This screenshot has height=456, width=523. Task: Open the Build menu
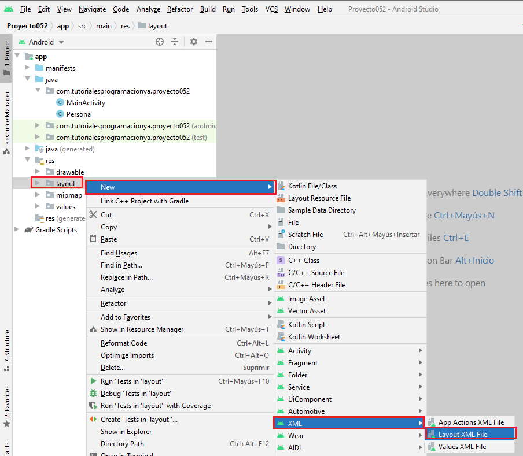[208, 9]
